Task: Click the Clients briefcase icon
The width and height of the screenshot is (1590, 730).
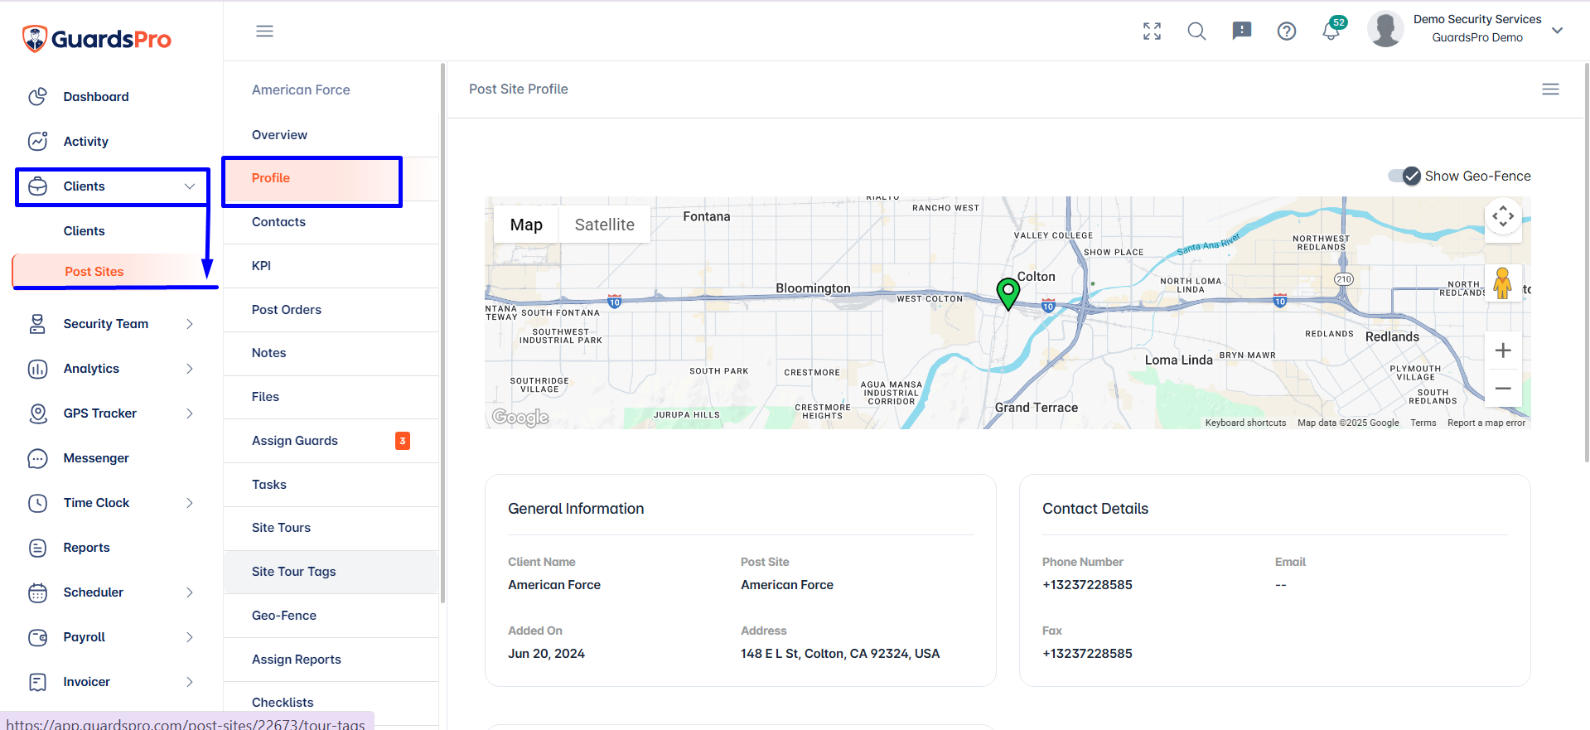Action: pyautogui.click(x=38, y=186)
